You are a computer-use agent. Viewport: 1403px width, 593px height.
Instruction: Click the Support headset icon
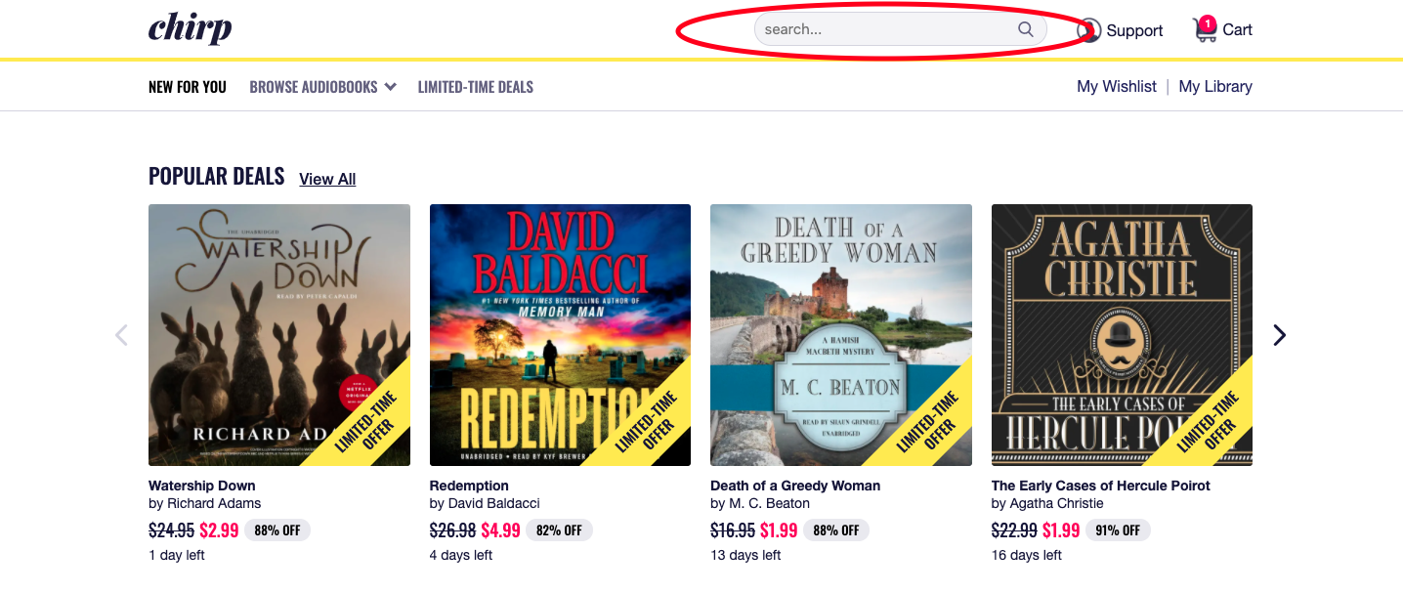pos(1088,30)
